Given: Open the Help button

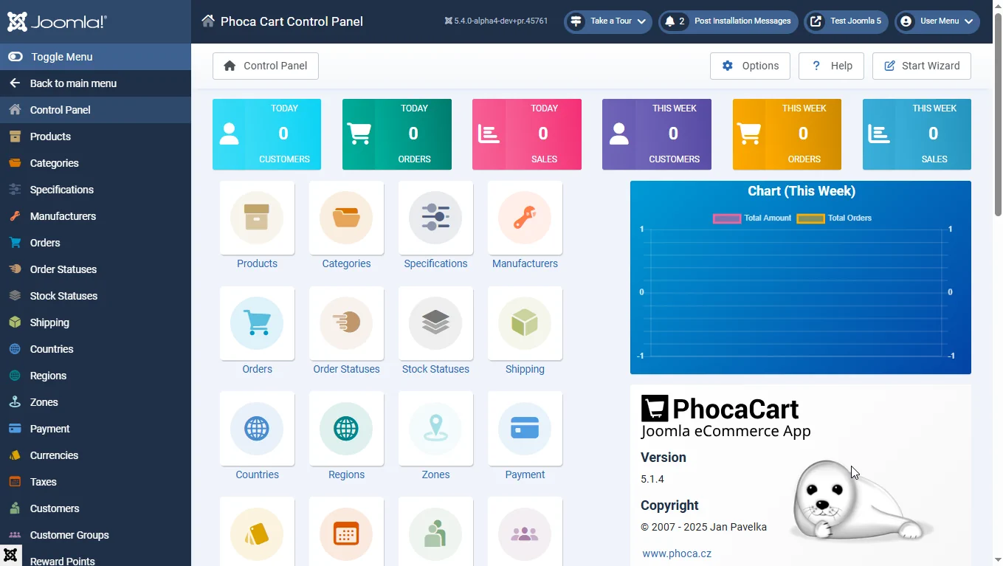Looking at the screenshot, I should coord(832,66).
